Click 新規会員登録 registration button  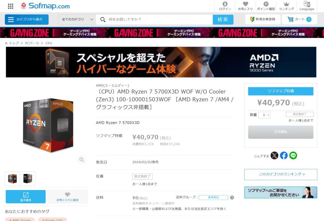(x=263, y=19)
